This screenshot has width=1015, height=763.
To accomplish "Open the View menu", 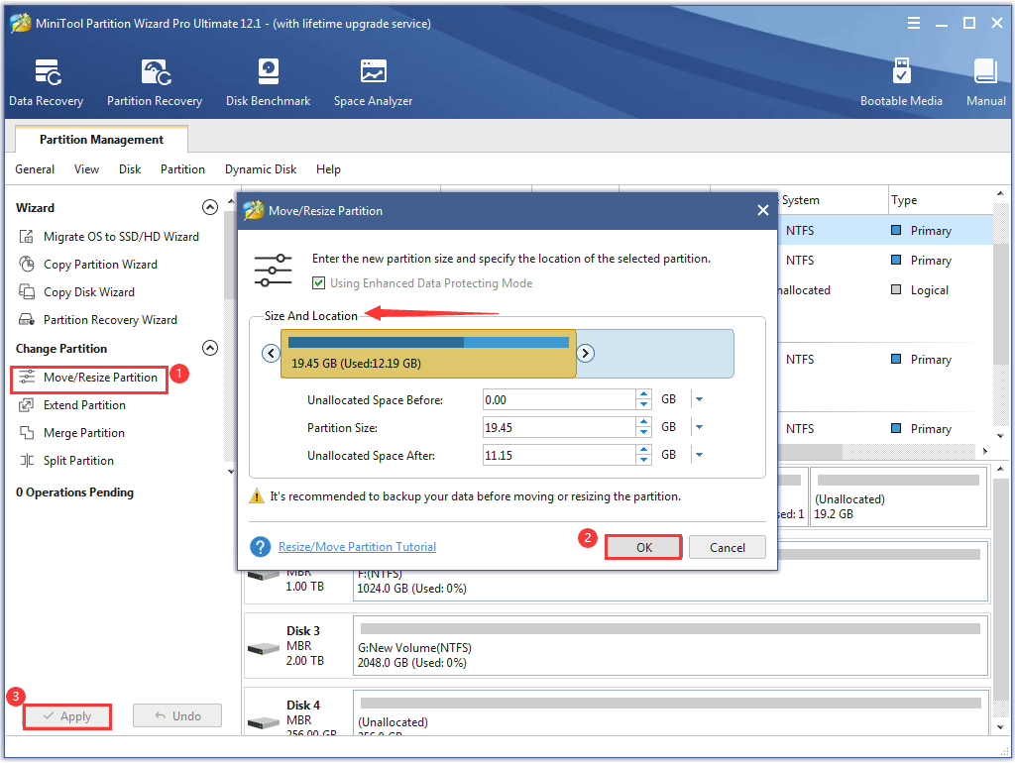I will coord(87,169).
